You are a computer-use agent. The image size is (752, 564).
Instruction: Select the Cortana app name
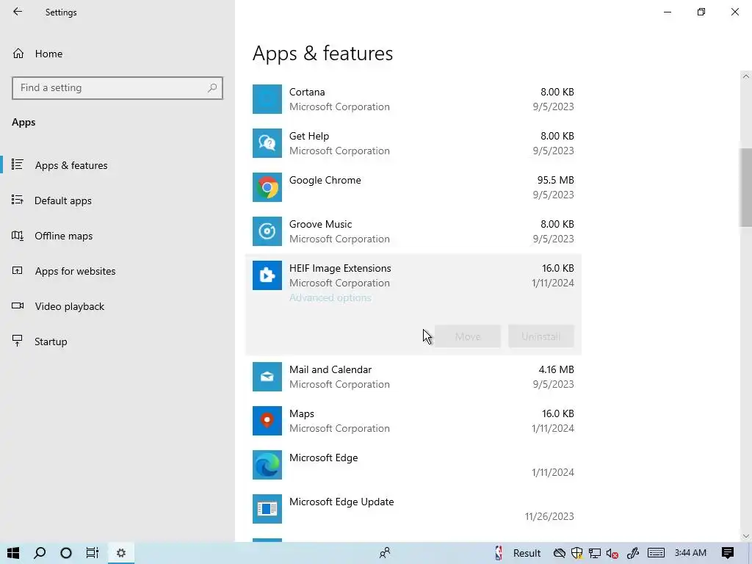[x=307, y=92]
